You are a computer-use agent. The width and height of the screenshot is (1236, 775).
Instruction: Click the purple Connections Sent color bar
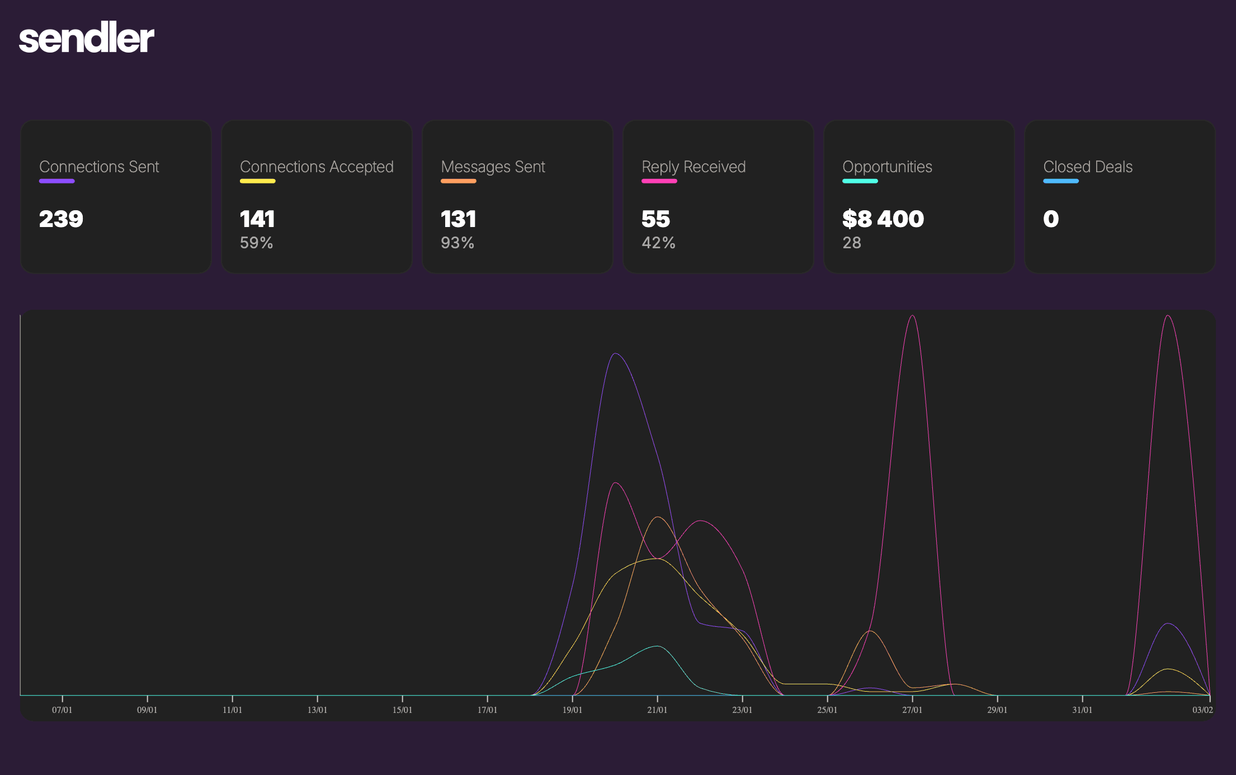(x=56, y=181)
